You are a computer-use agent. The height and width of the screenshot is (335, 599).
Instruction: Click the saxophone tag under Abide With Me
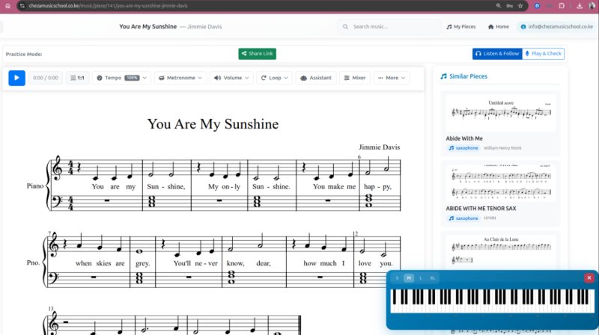tap(463, 148)
